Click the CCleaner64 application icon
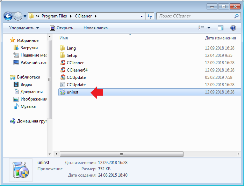 pos(63,70)
